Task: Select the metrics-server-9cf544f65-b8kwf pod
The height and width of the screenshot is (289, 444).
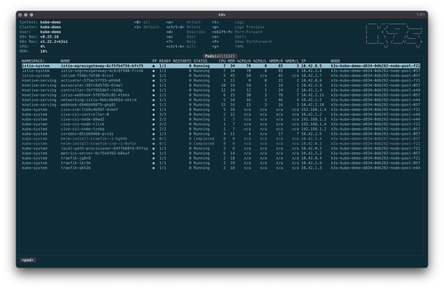Action: (221, 153)
